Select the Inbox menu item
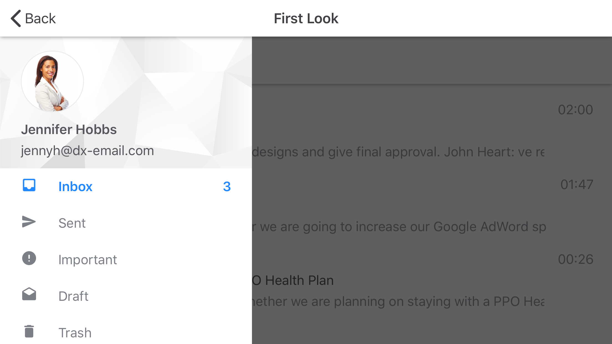 pyautogui.click(x=75, y=186)
